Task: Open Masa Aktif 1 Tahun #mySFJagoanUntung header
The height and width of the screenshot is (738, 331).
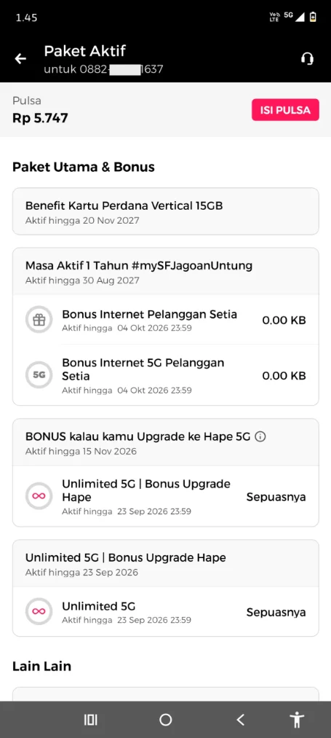Action: 166,272
